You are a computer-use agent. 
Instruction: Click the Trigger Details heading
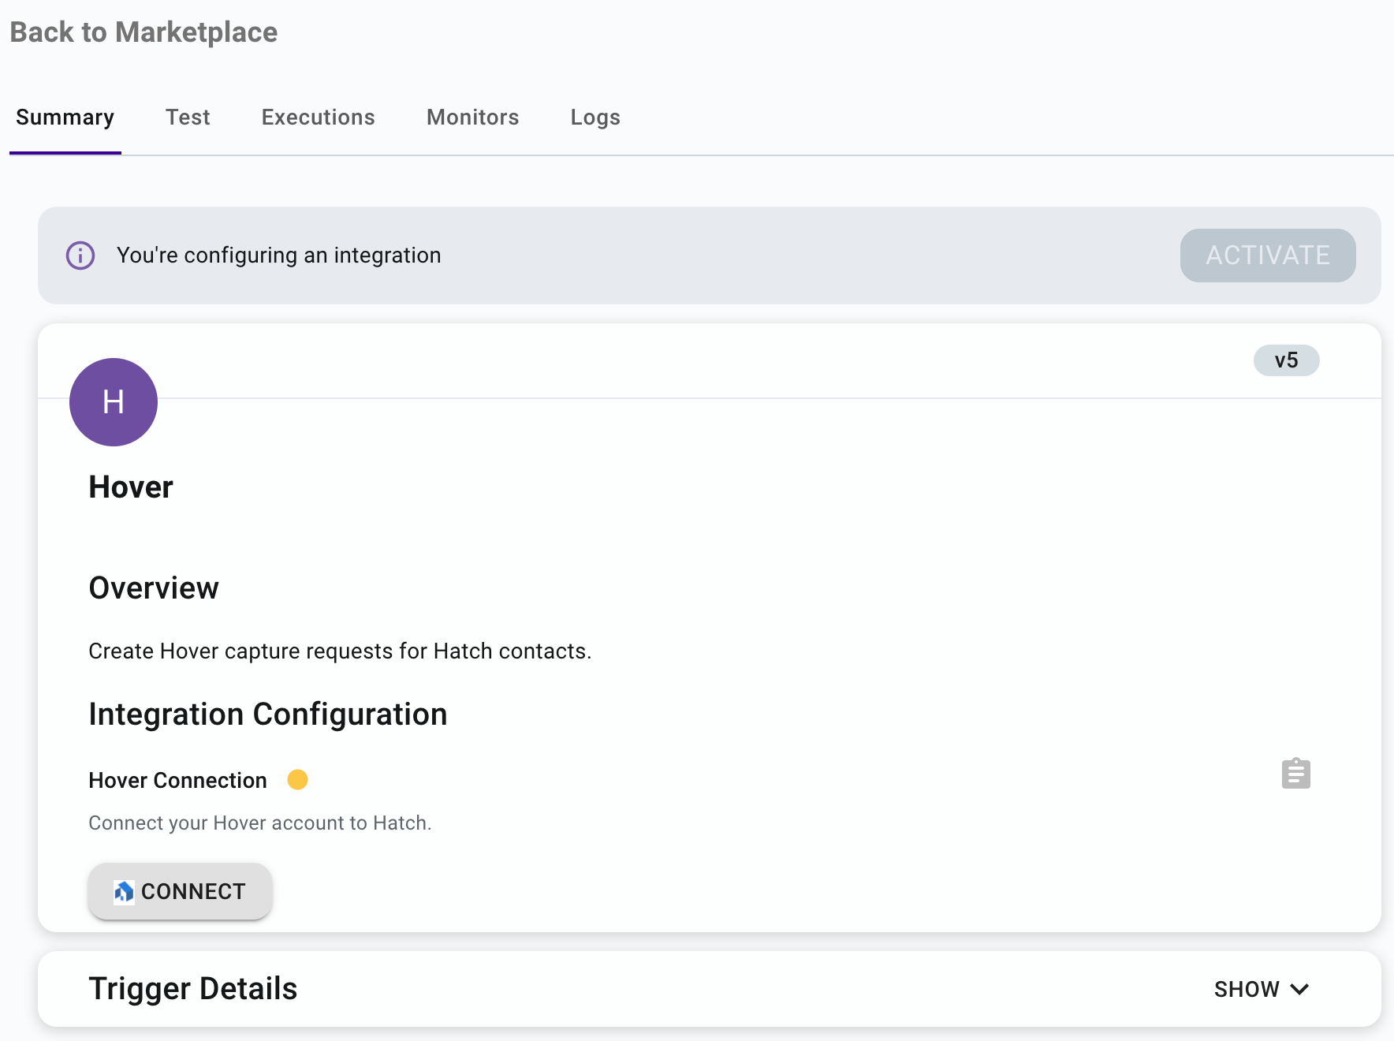(193, 989)
